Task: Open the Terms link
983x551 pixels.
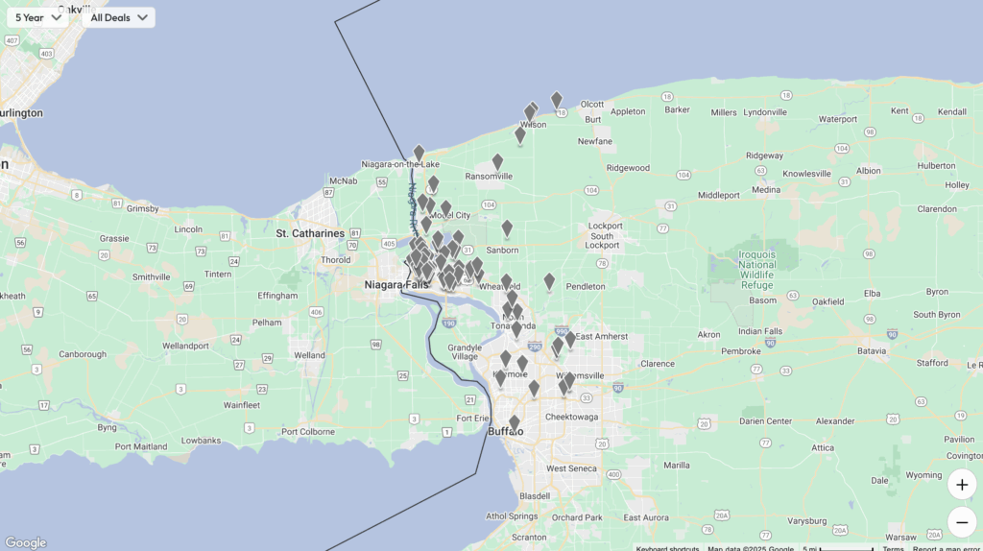Action: pos(893,548)
